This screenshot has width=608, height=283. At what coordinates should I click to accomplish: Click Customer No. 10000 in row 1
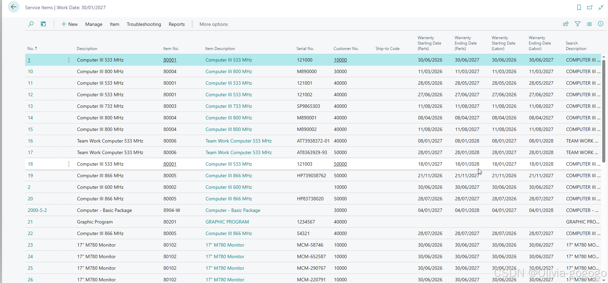(x=340, y=60)
